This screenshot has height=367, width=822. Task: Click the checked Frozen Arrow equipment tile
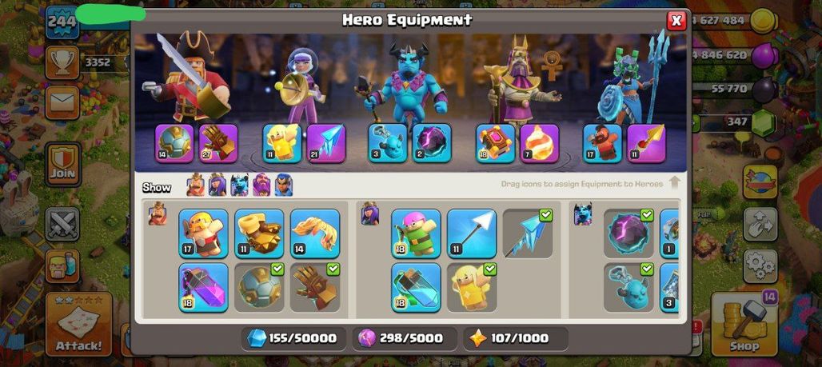click(528, 233)
